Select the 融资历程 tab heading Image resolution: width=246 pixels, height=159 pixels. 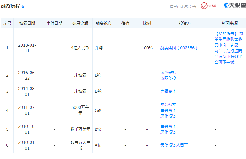tap(11, 6)
